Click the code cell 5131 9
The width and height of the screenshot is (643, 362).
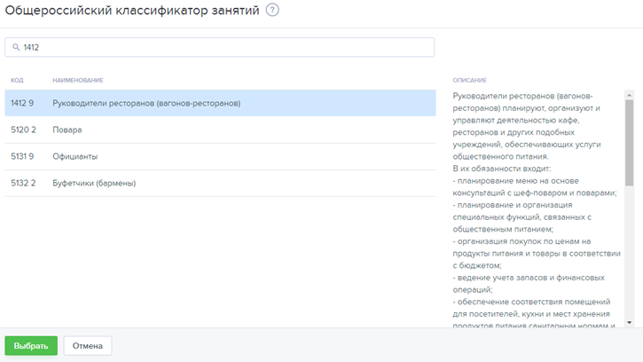(x=22, y=156)
